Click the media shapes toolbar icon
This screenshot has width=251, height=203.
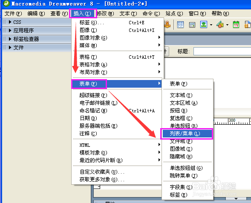(220, 24)
